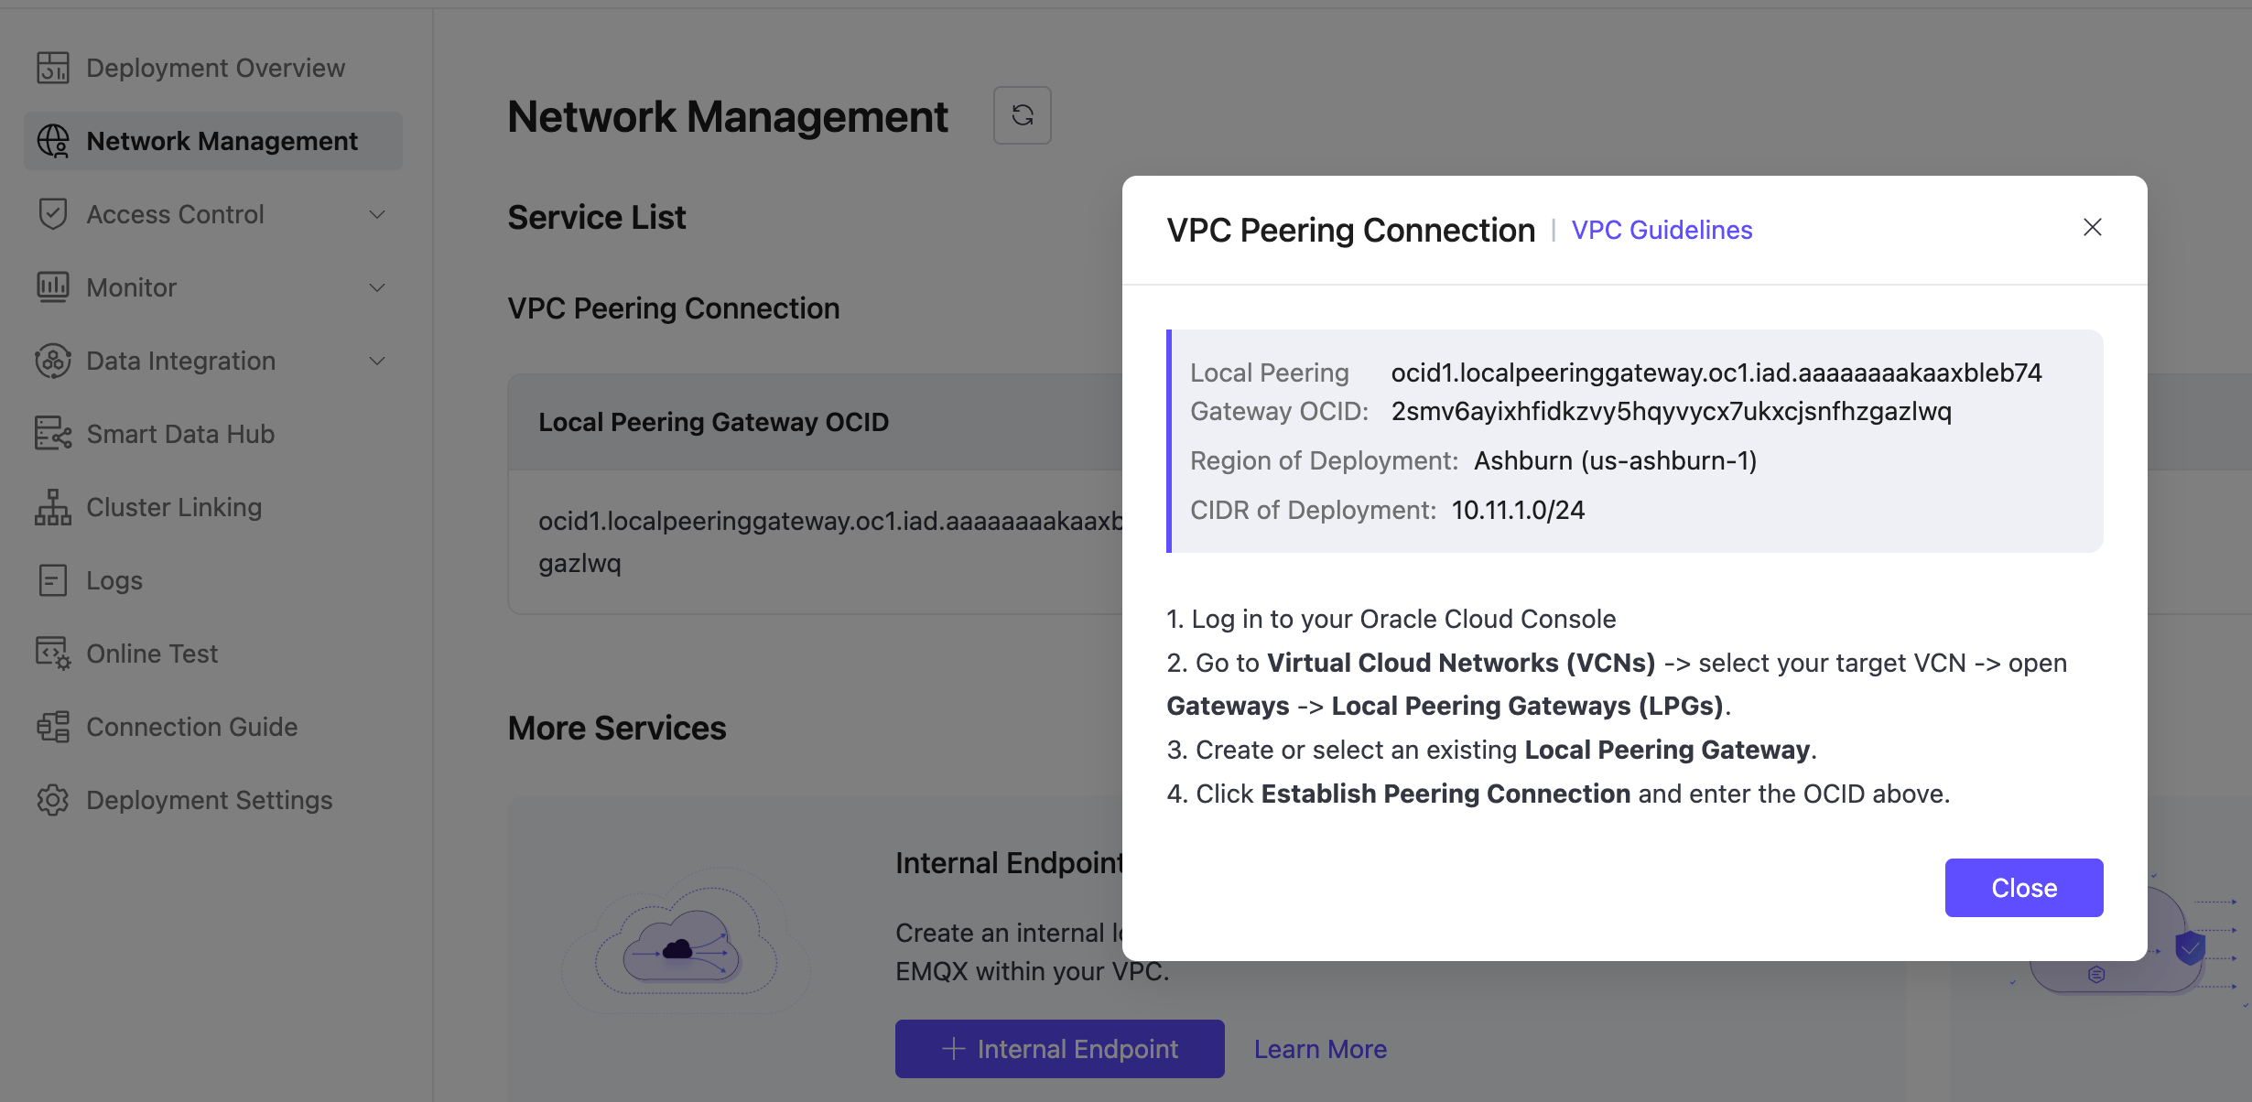Click the Deployment Settings gear icon
Viewport: 2252px width, 1102px height.
point(52,800)
